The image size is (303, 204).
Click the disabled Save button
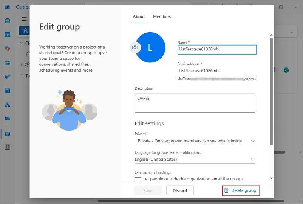pos(148,190)
